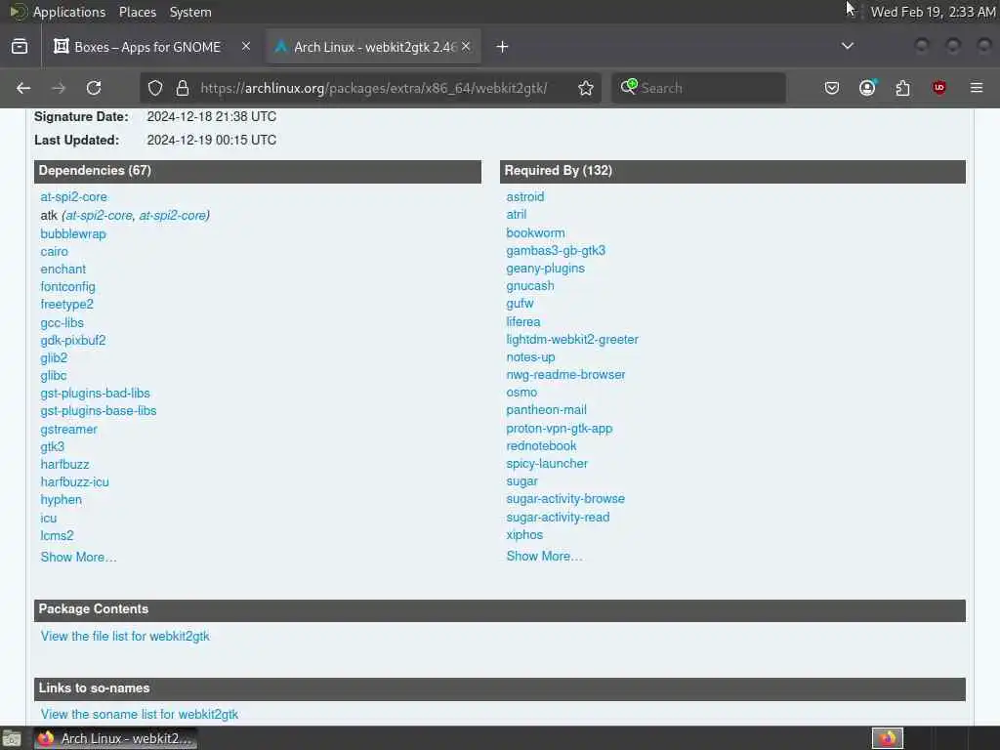Open the proton-vpn-gtk-app link
This screenshot has width=1000, height=750.
point(560,429)
